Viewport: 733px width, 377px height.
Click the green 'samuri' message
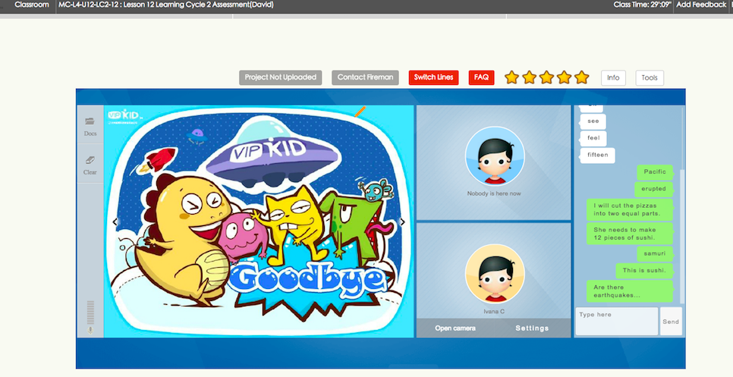655,253
